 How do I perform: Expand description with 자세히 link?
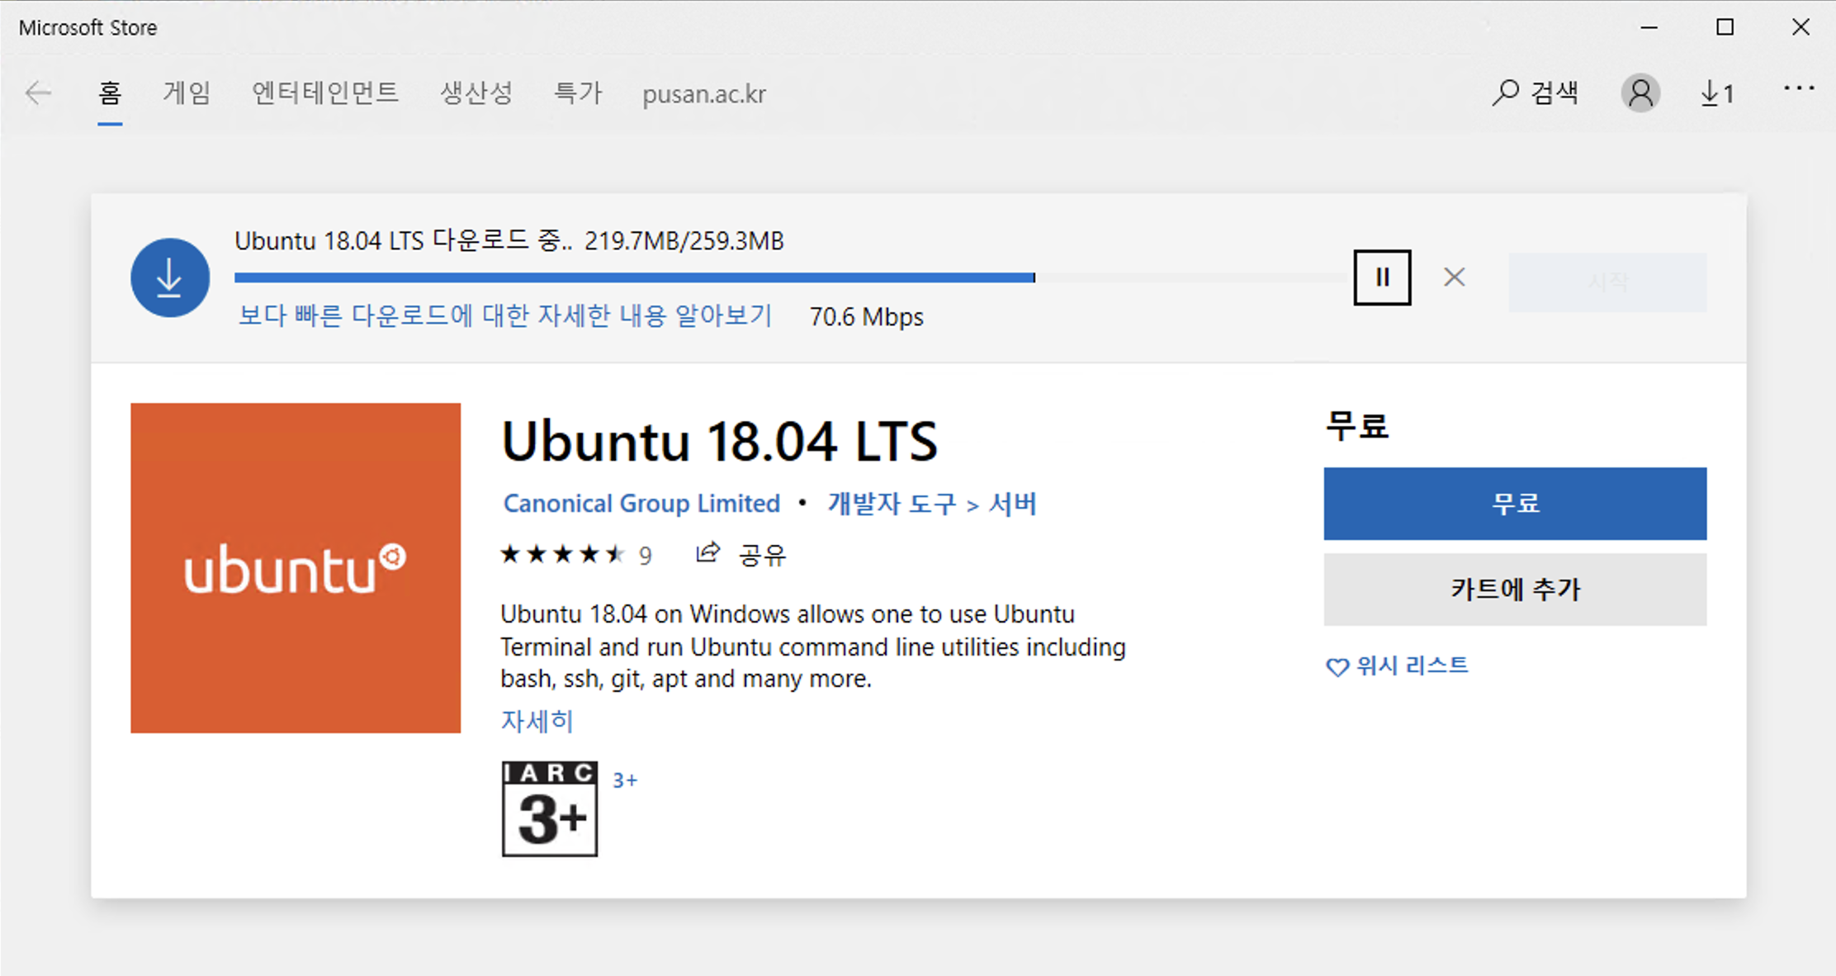click(x=537, y=721)
